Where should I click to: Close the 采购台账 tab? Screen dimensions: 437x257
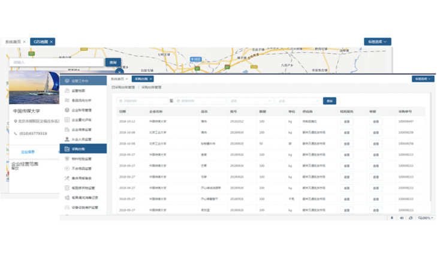[x=150, y=79]
